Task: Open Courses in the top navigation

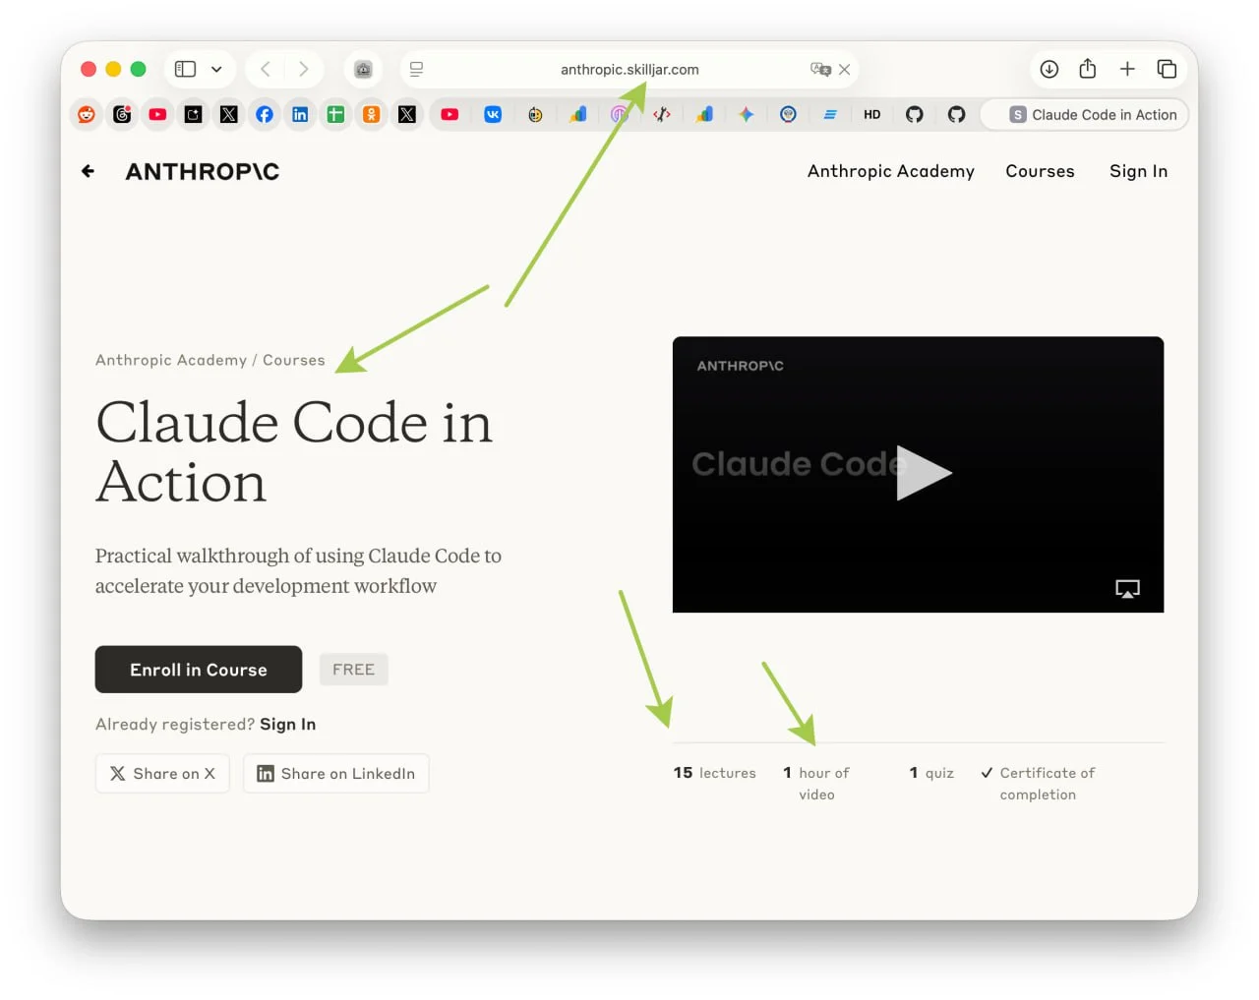Action: coord(1040,171)
